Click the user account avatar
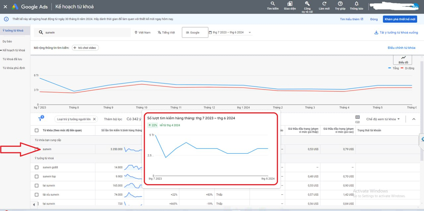The width and height of the screenshot is (424, 211). point(415,7)
